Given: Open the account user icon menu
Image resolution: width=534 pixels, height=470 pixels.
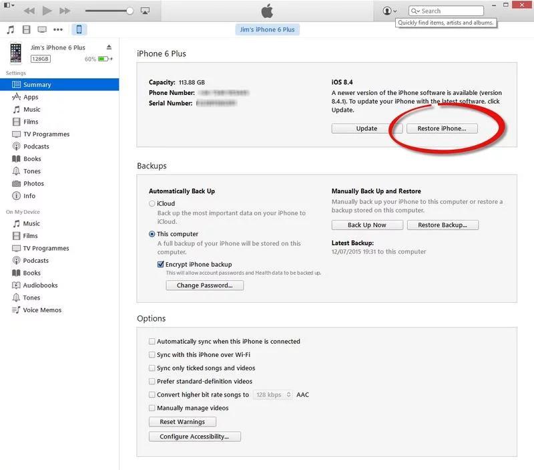Looking at the screenshot, I should [x=390, y=11].
